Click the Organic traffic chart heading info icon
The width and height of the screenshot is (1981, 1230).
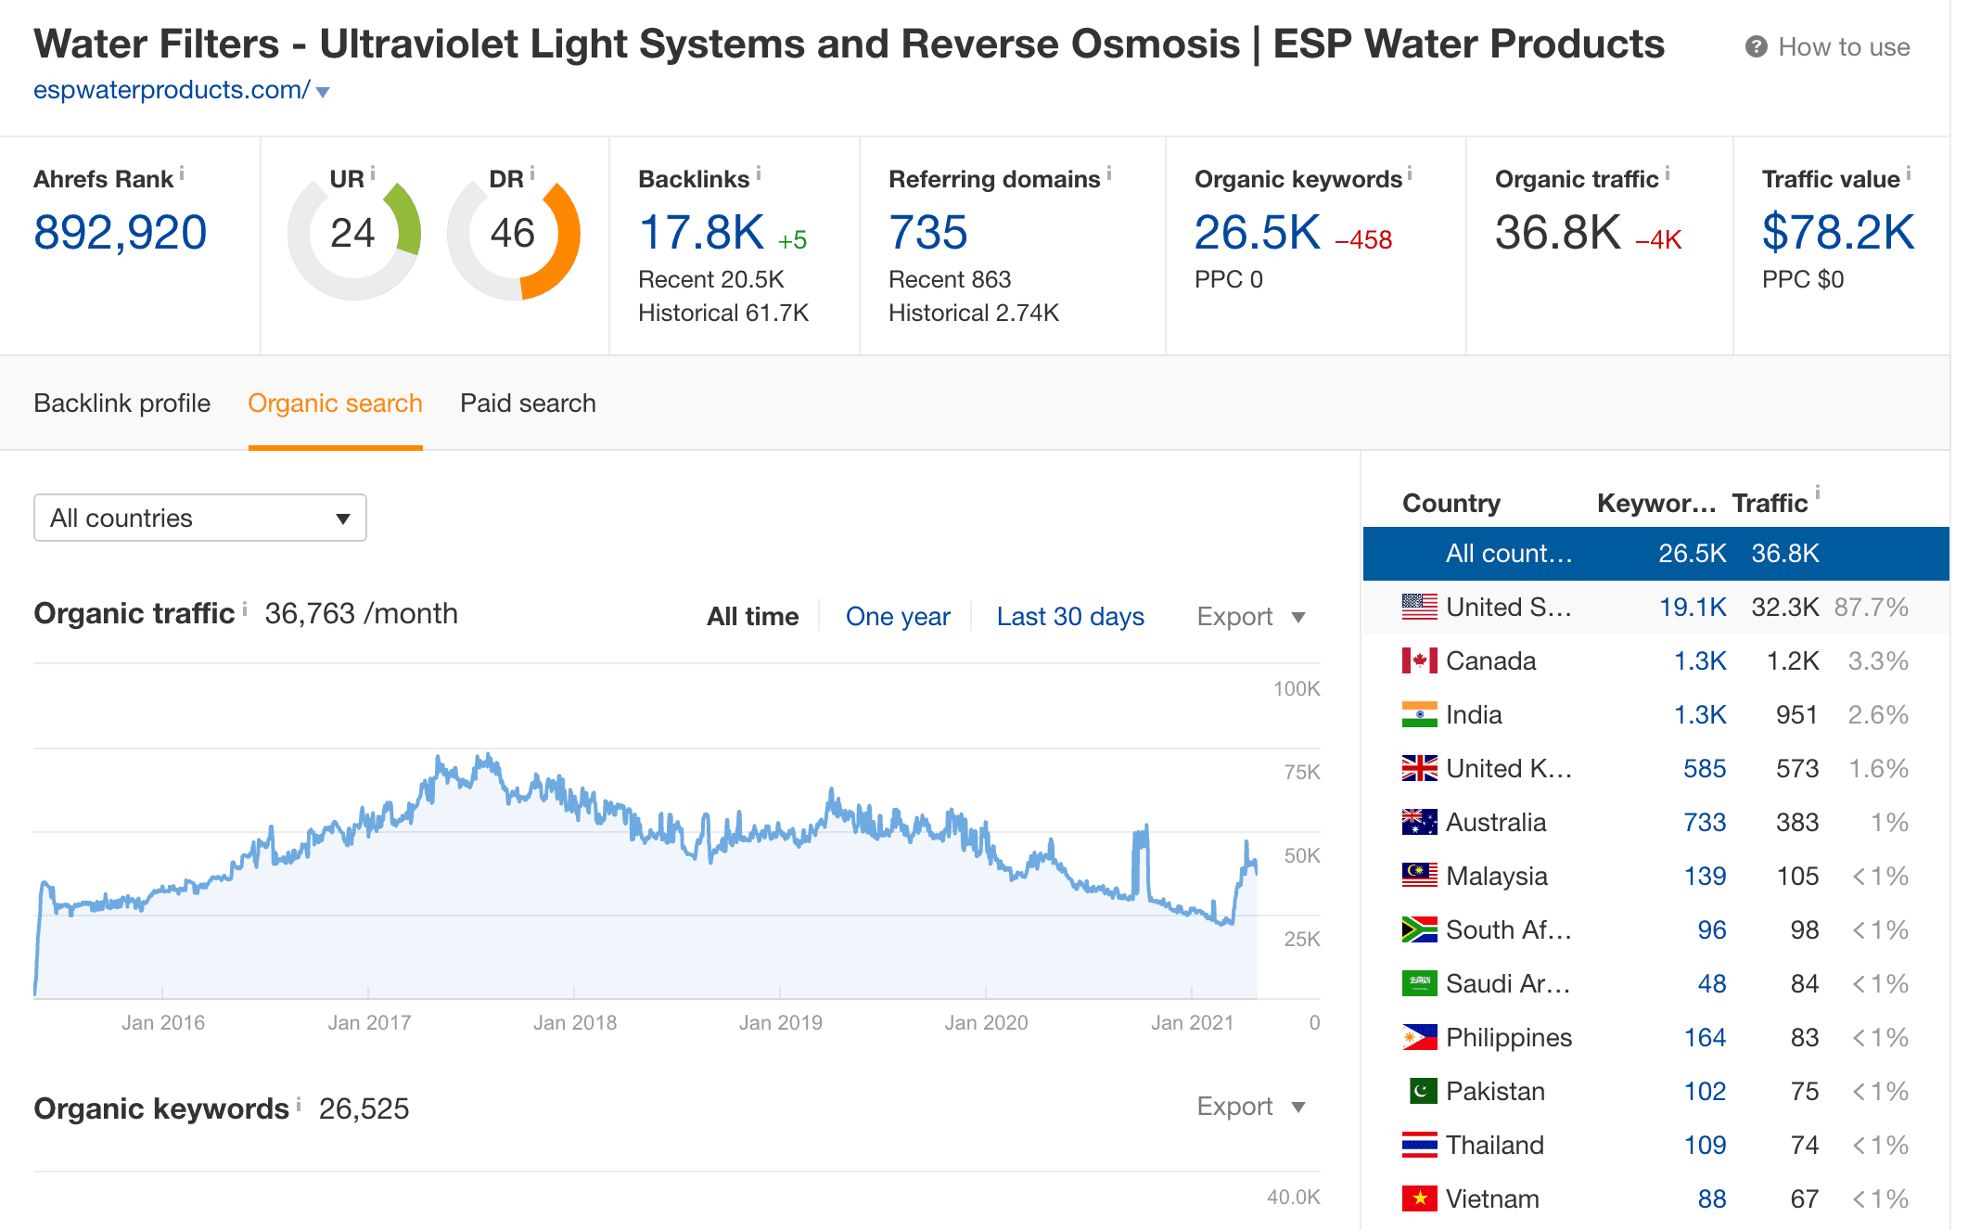point(245,608)
